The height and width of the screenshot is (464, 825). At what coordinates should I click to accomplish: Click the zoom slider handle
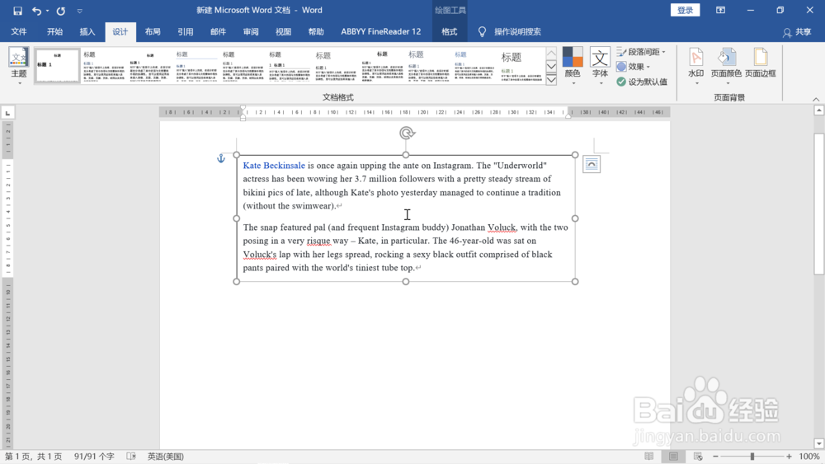pos(752,456)
